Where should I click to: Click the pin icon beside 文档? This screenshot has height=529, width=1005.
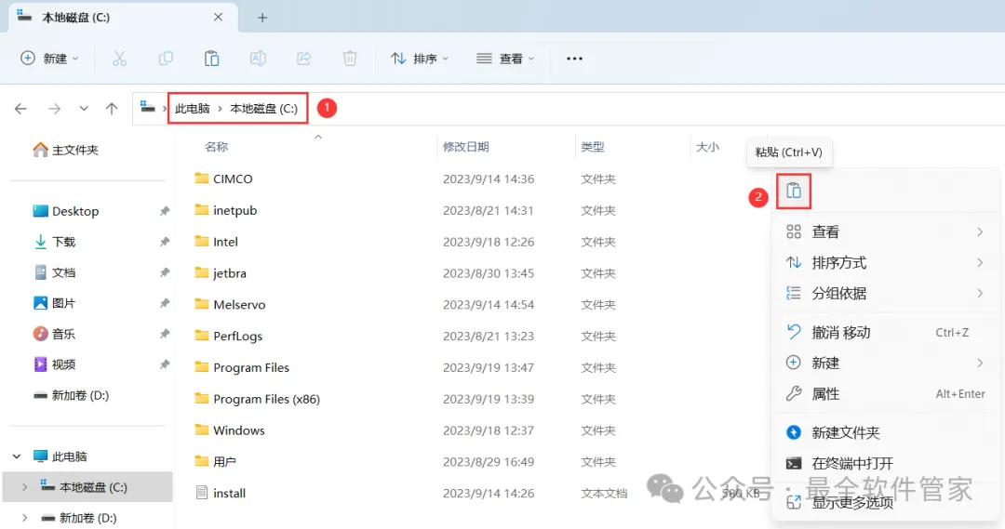tap(165, 272)
